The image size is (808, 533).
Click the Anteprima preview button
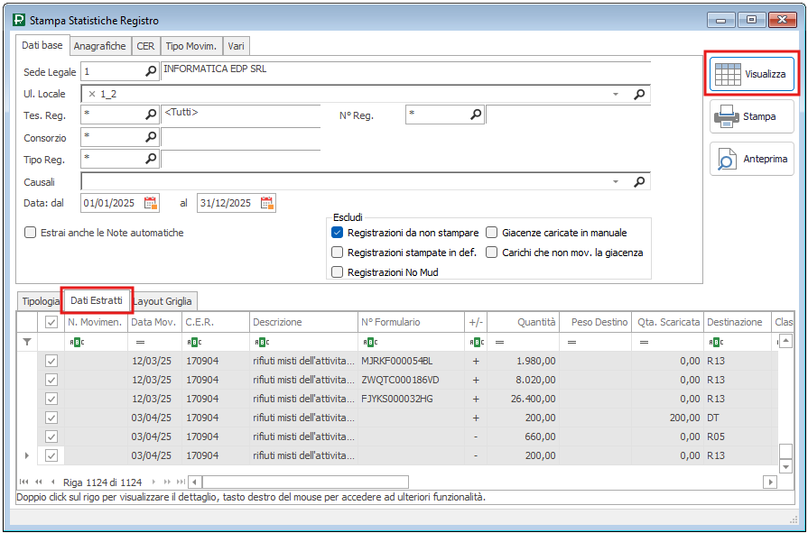coord(752,159)
